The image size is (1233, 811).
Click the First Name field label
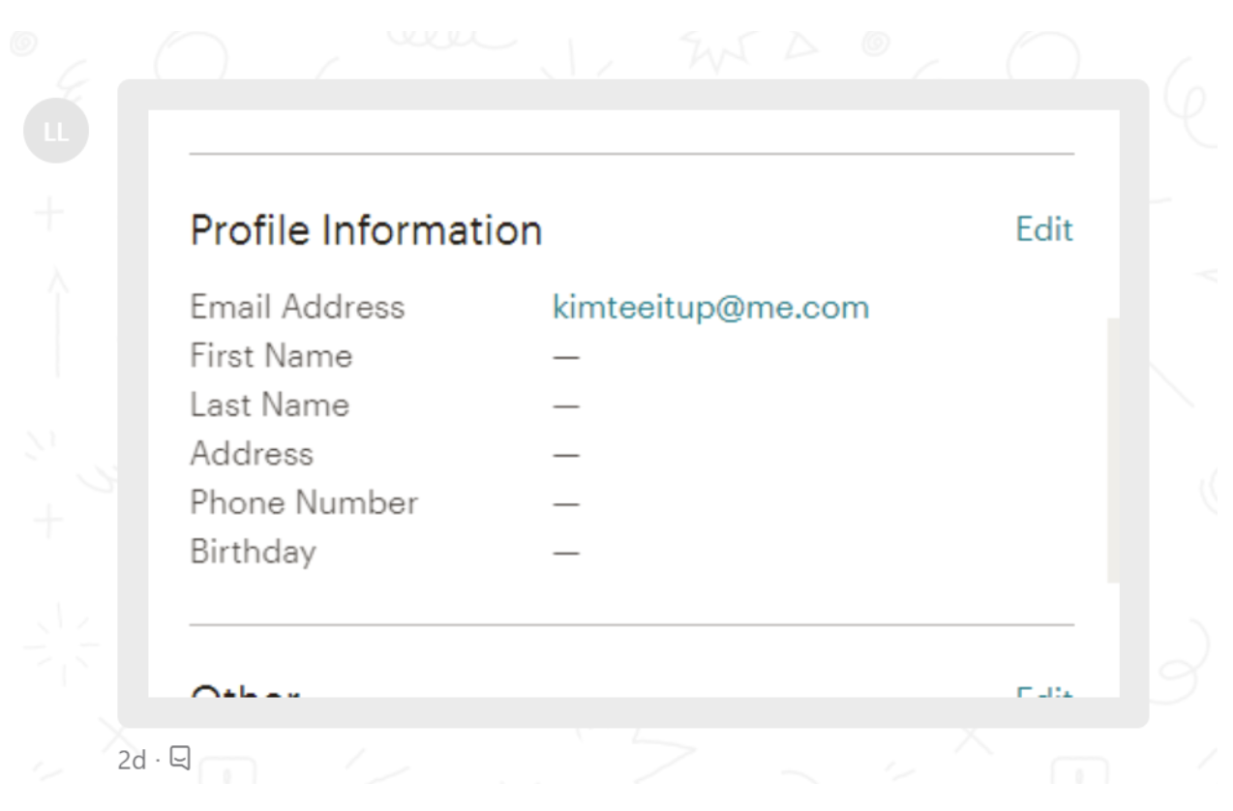(271, 356)
